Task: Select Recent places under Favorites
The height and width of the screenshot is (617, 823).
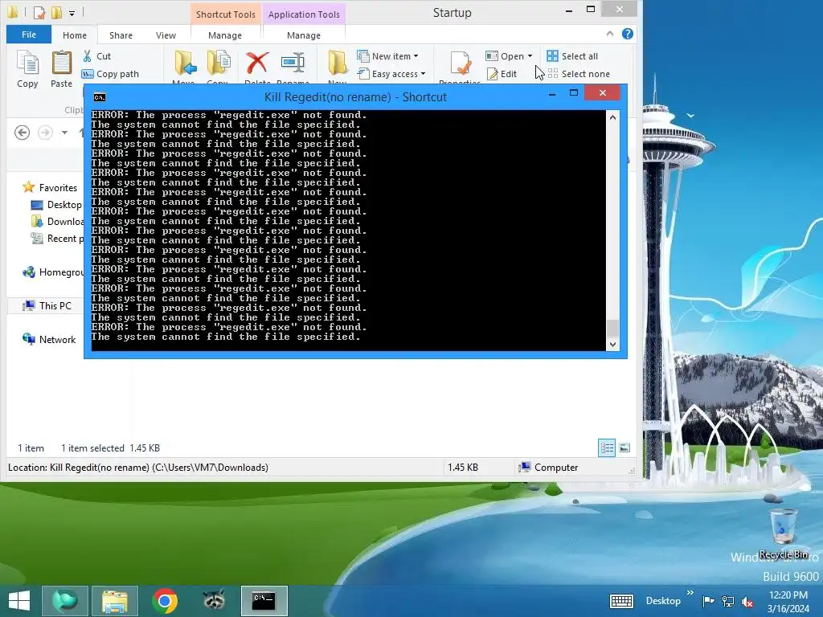Action: [57, 238]
